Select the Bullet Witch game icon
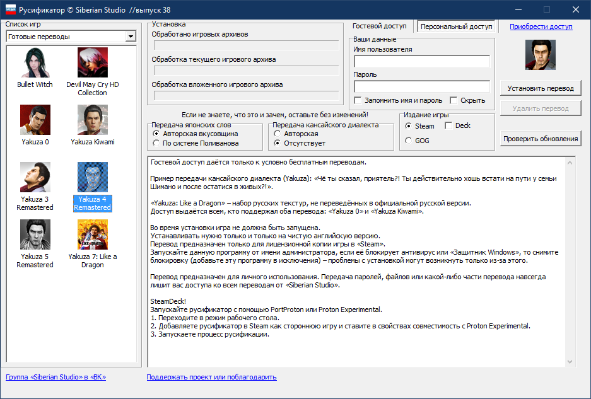The width and height of the screenshot is (591, 399). pyautogui.click(x=35, y=62)
